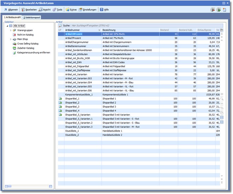
Task: Open the column chooser icon in grid header
Action: click(x=222, y=30)
